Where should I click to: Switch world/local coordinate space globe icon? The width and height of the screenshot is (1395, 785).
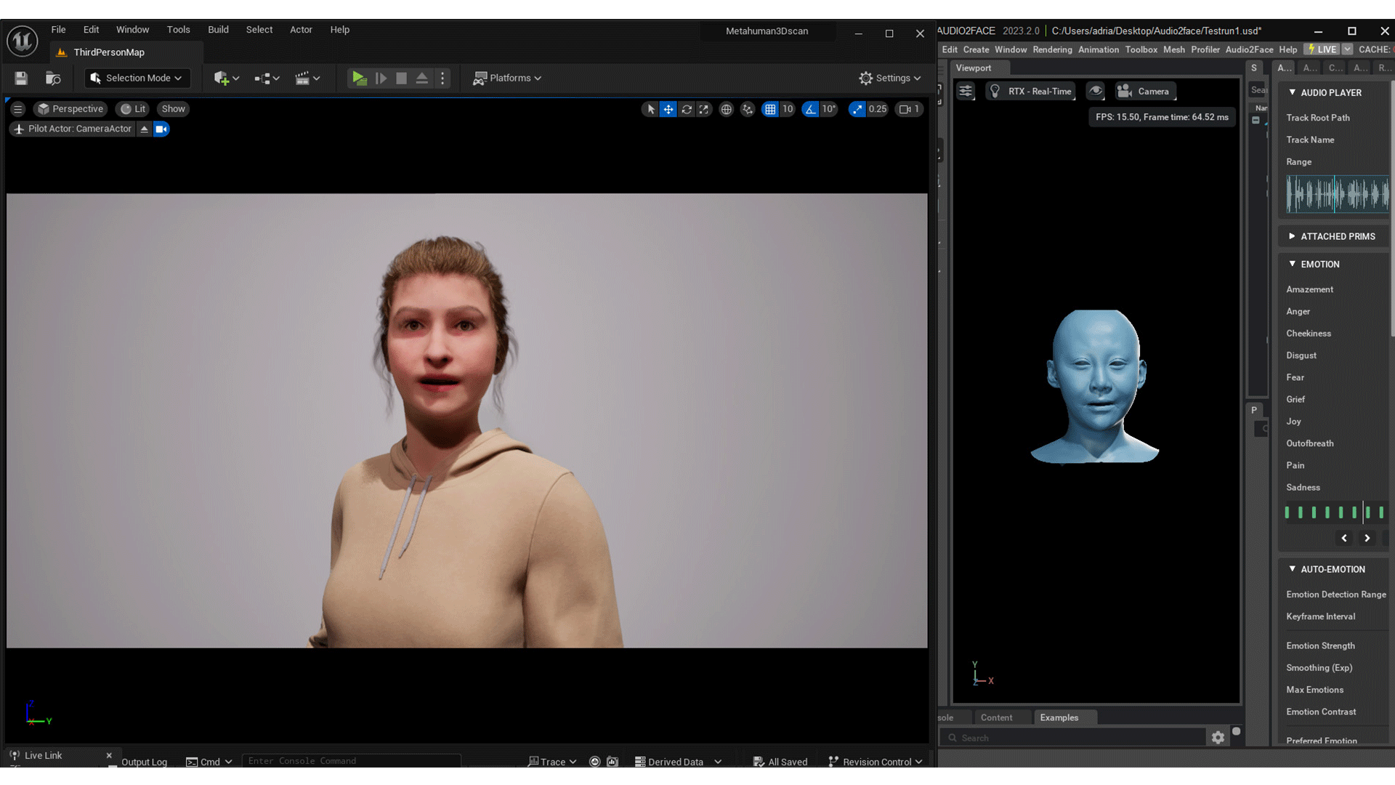pos(726,109)
